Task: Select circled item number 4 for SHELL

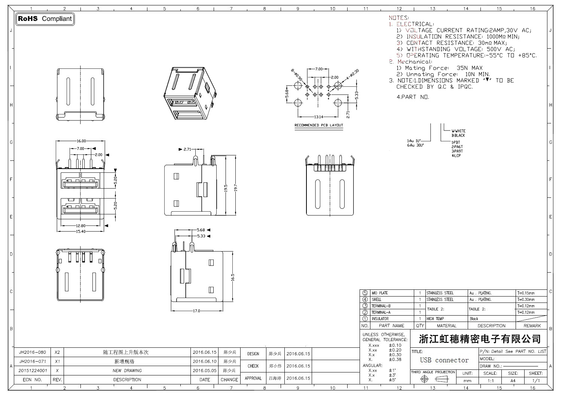Action: (x=365, y=300)
